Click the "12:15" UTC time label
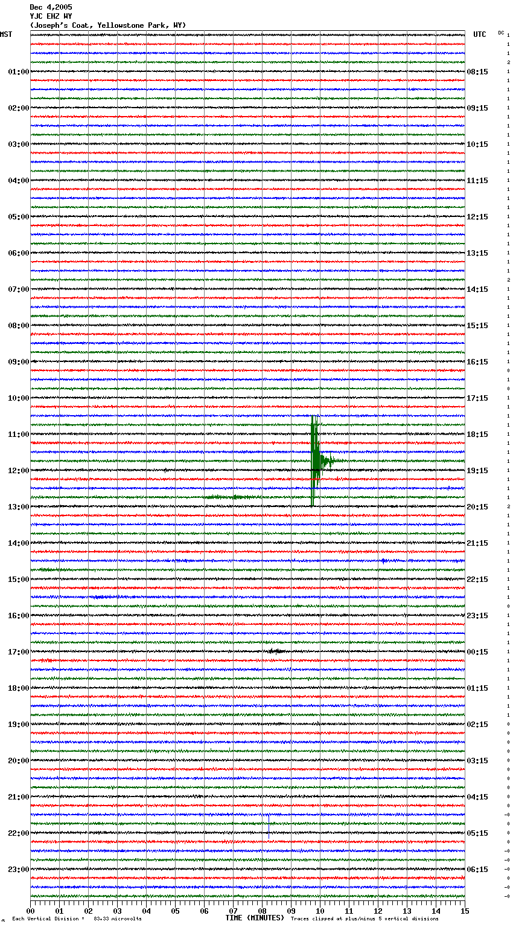 pos(477,217)
